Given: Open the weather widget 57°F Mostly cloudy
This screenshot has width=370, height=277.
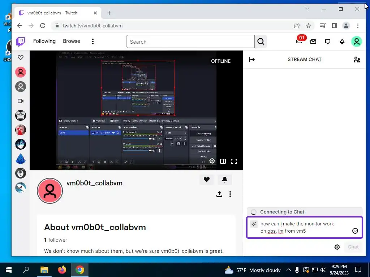Looking at the screenshot, I should [x=252, y=270].
